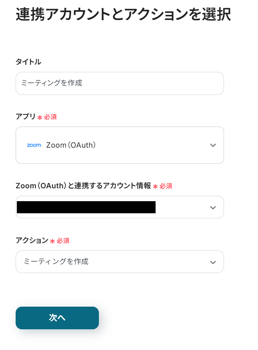258x350 pixels.
Task: Focus the タイトル text input field
Action: coord(120,83)
